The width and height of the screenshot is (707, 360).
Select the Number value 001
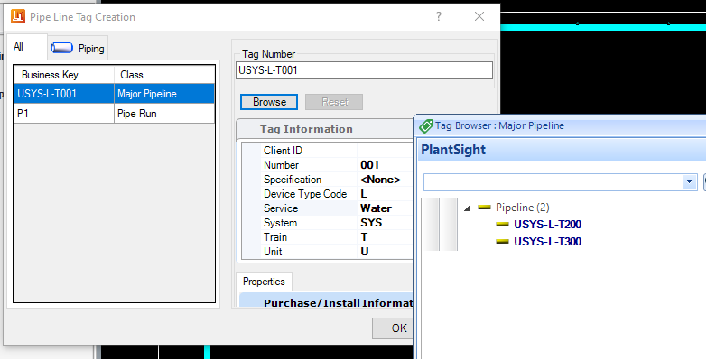click(369, 165)
